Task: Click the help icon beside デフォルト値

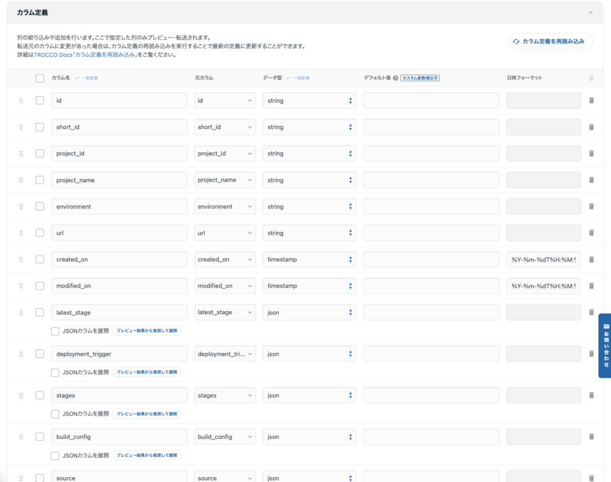Action: click(395, 78)
